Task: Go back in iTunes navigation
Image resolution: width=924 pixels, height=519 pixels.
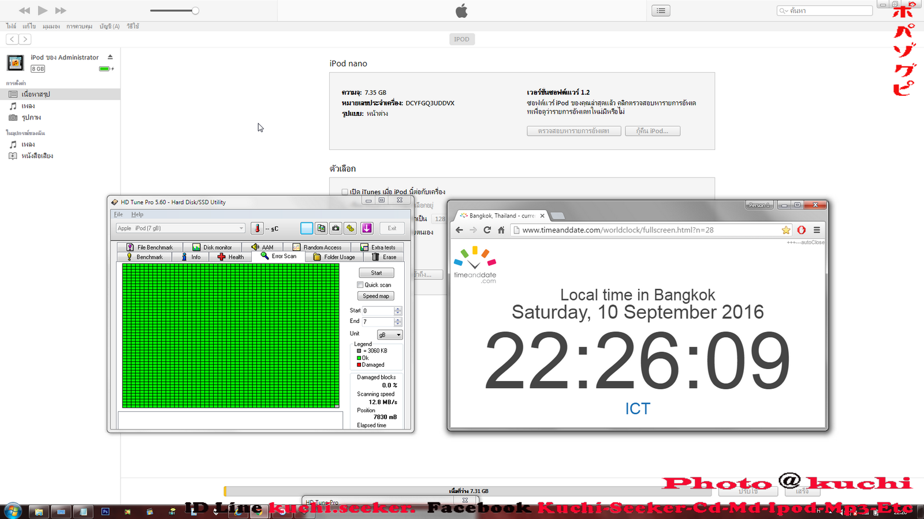Action: pyautogui.click(x=12, y=39)
